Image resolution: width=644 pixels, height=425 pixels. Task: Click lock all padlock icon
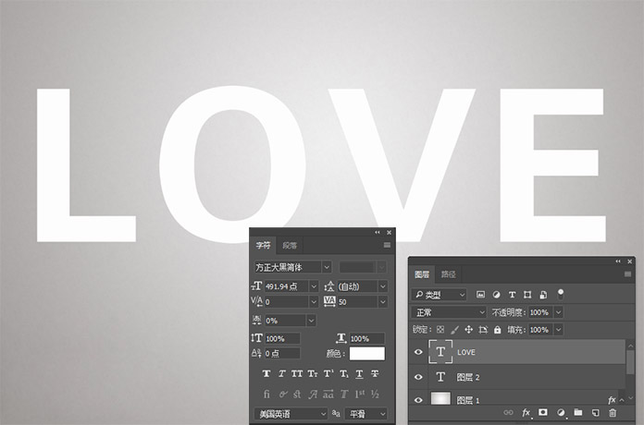[498, 330]
